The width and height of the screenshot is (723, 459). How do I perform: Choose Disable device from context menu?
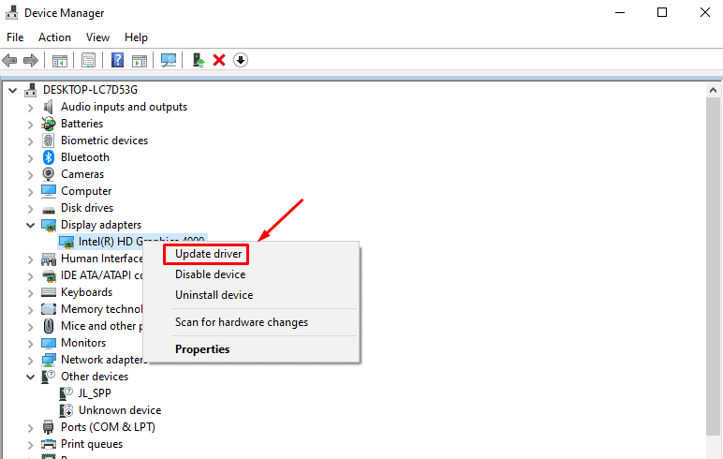coord(211,274)
